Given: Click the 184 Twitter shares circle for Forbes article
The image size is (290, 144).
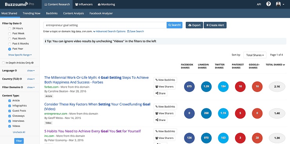Looking at the screenshot, I should (223, 86).
